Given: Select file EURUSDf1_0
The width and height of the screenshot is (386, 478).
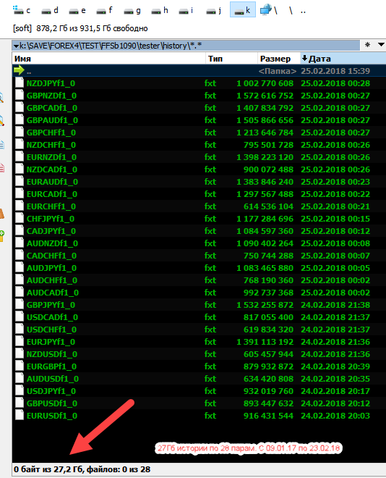Looking at the screenshot, I should (x=199, y=416).
